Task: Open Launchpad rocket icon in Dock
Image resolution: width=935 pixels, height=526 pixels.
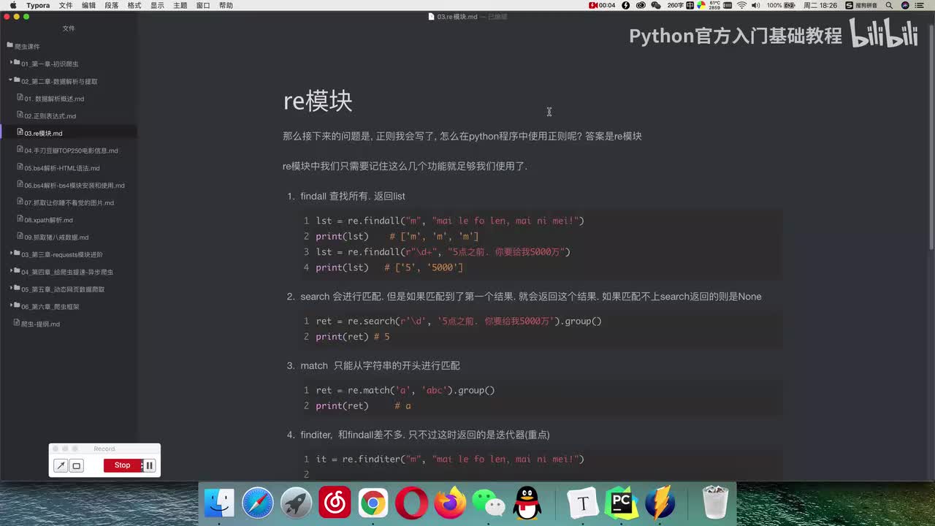Action: coord(297,503)
